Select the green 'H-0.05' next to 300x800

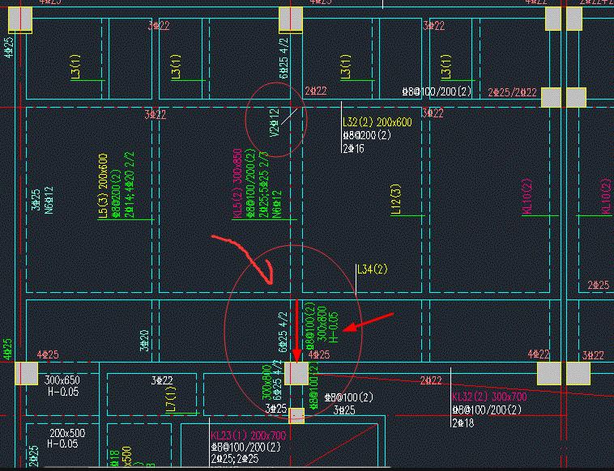coord(334,328)
